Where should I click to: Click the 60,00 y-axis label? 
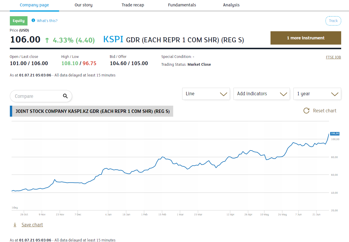335,175
